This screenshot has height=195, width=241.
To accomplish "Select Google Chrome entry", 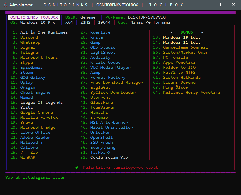I will coord(37,112).
